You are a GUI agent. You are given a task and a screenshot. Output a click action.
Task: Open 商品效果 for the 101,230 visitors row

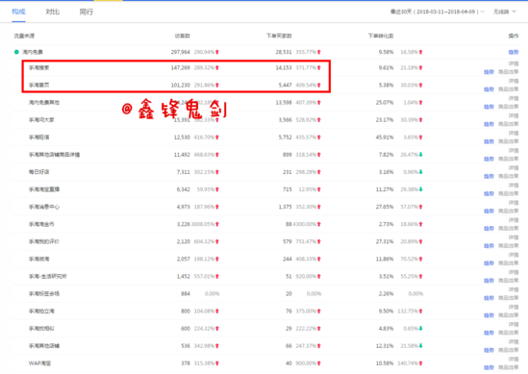pyautogui.click(x=509, y=89)
